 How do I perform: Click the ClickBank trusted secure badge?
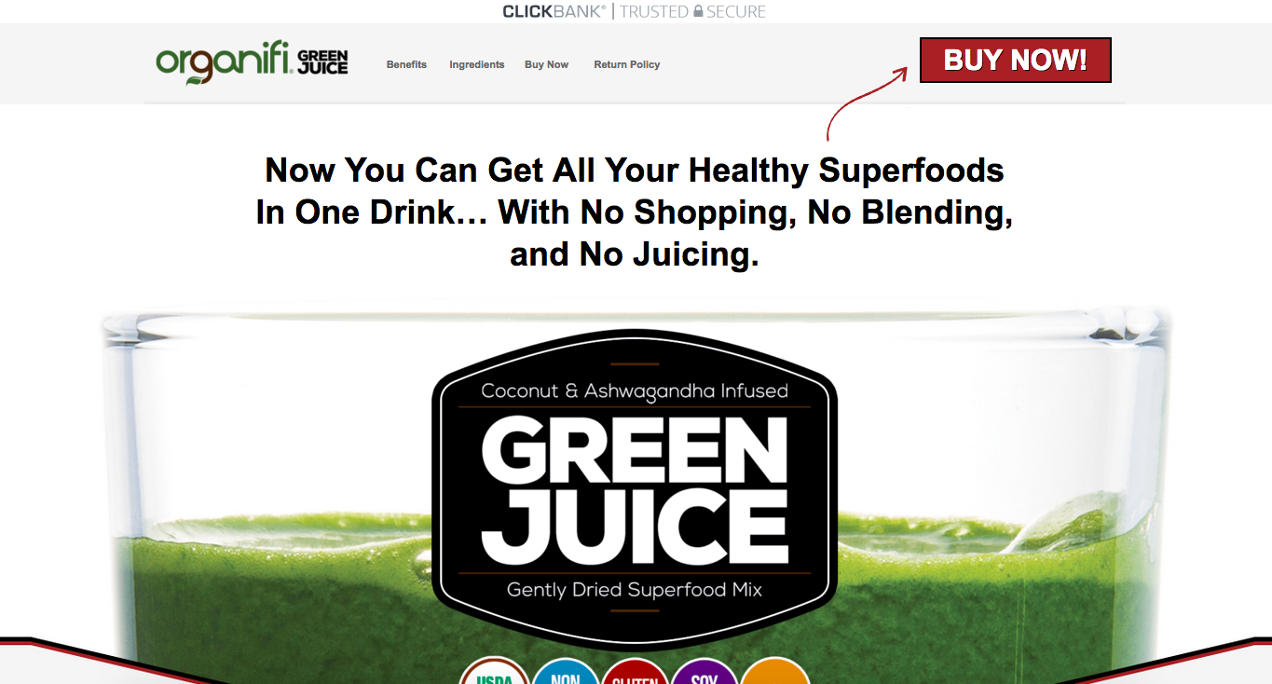tap(634, 11)
